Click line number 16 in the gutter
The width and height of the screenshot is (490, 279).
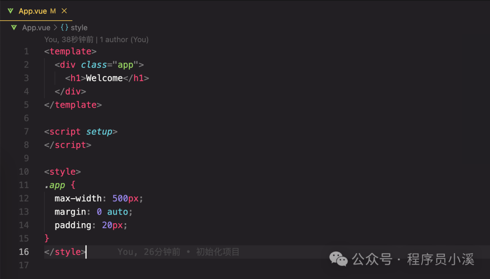[24, 252]
